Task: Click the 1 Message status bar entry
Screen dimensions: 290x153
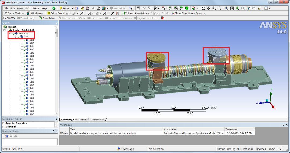Action: click(x=125, y=149)
